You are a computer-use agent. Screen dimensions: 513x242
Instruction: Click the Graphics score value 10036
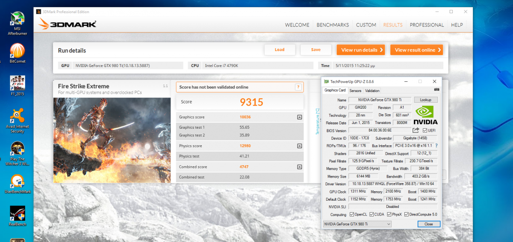click(245, 117)
